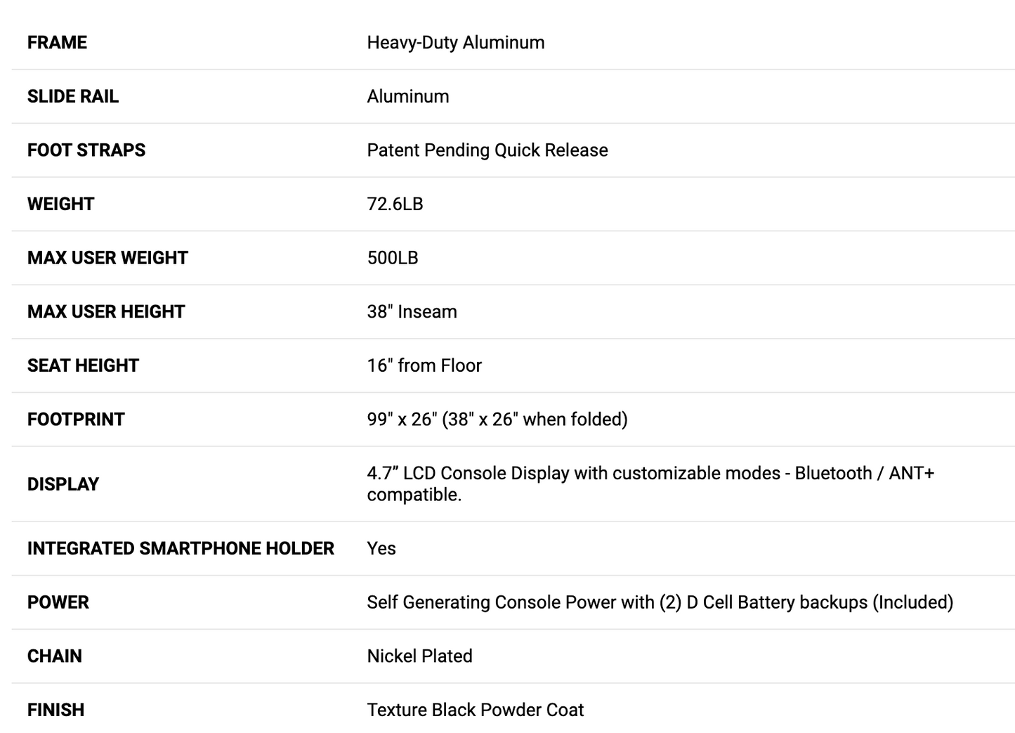
Task: Click the 38" Inseam value
Action: coord(412,311)
